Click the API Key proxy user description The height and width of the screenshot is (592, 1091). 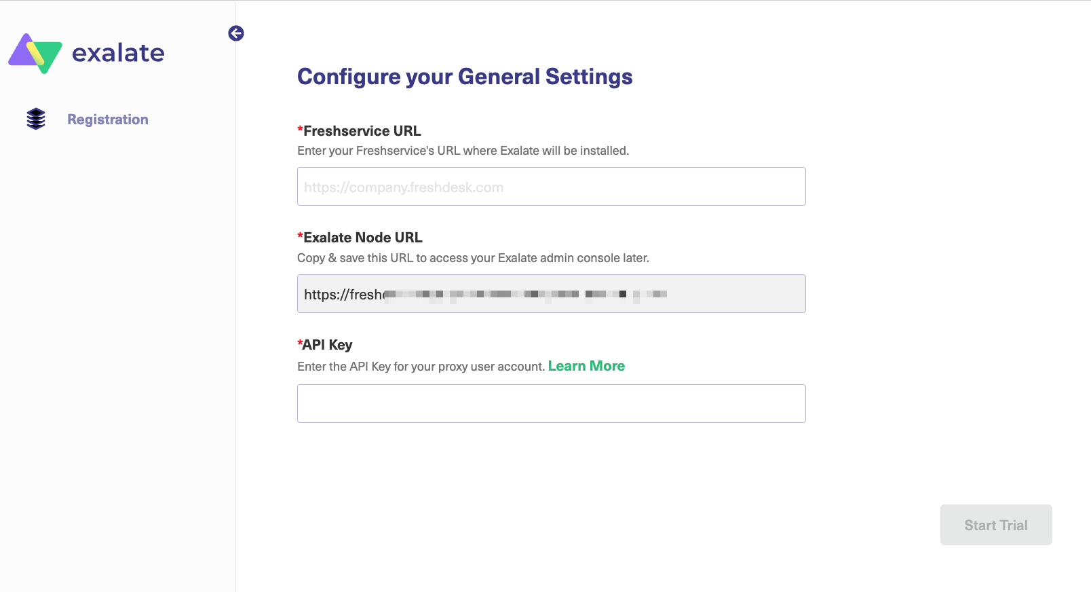[421, 367]
